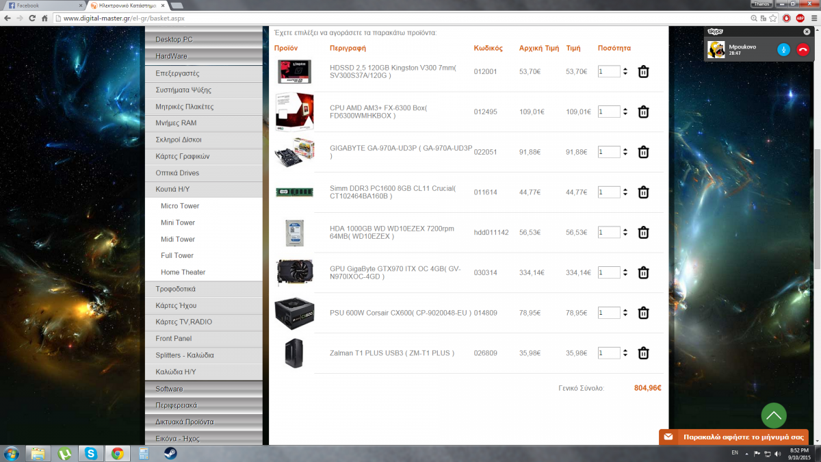Click the total price 804,96€

[x=647, y=388]
